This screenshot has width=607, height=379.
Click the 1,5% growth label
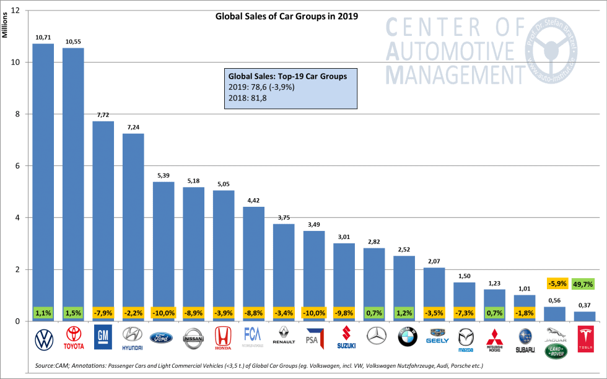click(73, 313)
